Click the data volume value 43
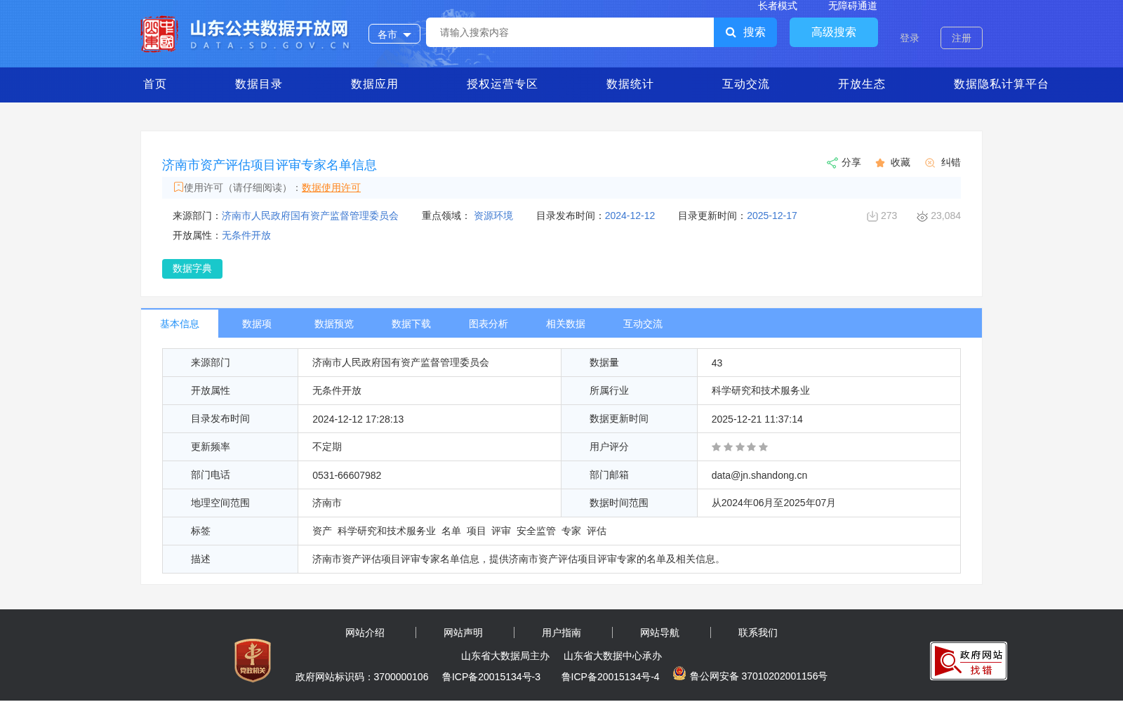The height and width of the screenshot is (702, 1123). [x=717, y=363]
